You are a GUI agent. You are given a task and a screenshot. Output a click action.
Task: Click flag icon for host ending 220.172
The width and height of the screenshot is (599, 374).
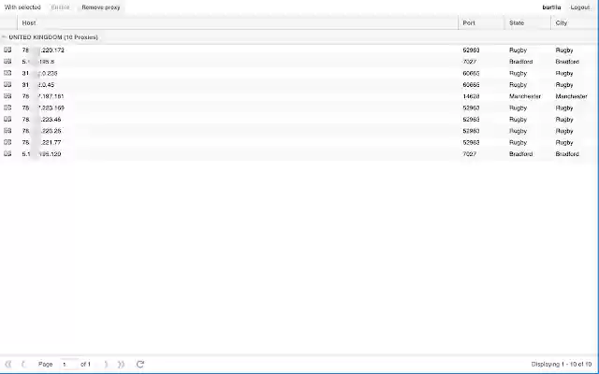click(x=7, y=50)
